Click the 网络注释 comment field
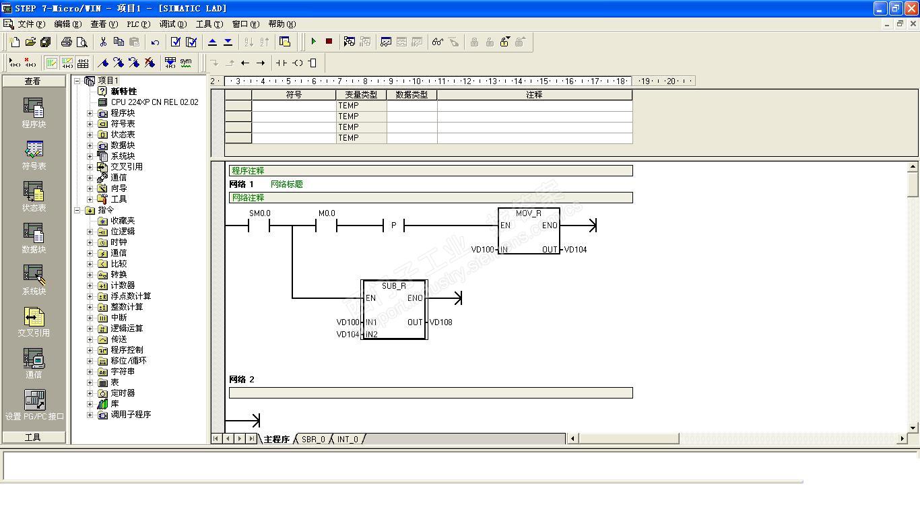Viewport: 920px width, 517px height. tap(431, 198)
